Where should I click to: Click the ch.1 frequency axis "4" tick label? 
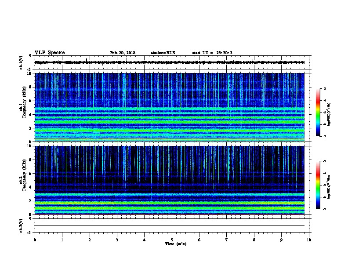pyautogui.click(x=30, y=115)
